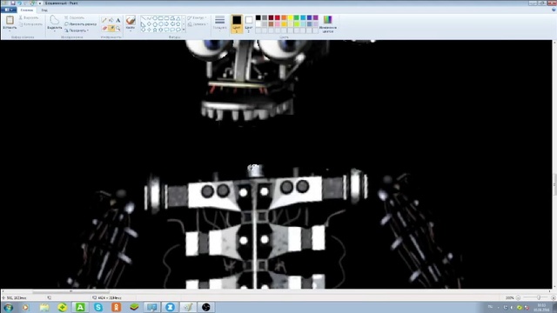Viewport: 557px width, 313px height.
Task: Choose the Right arrow shape
Action: [166, 24]
